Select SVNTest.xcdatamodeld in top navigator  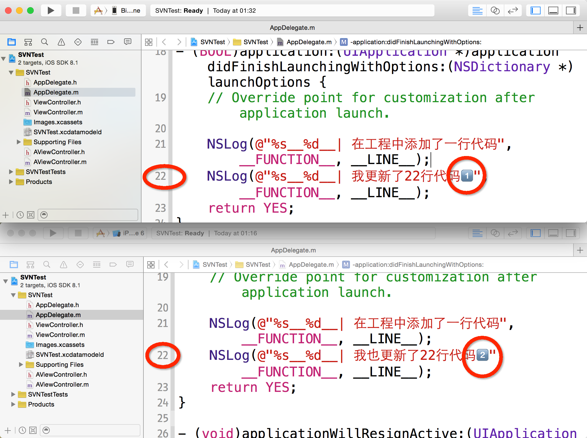click(67, 132)
